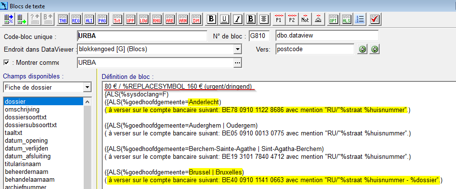Click the first toolbar icon with blue arrow and percent

[8, 19]
